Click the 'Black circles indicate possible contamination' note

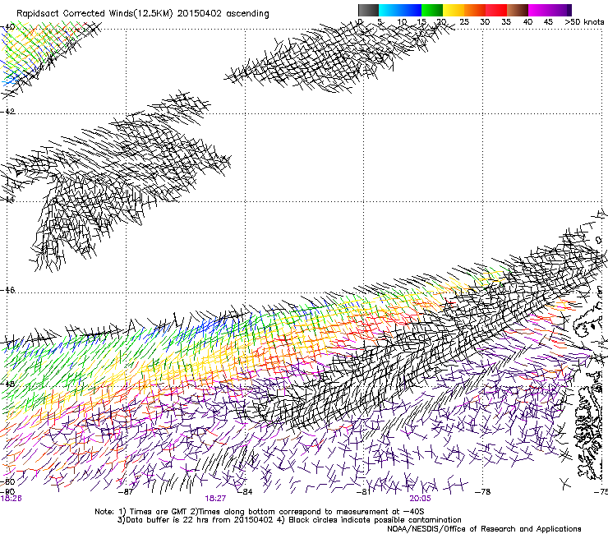375,520
